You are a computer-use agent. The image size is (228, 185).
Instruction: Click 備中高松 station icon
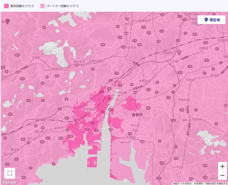[186, 14]
